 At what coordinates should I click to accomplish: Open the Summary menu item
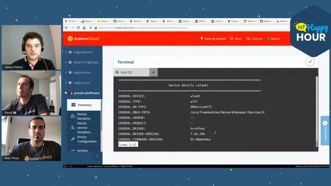(84, 105)
